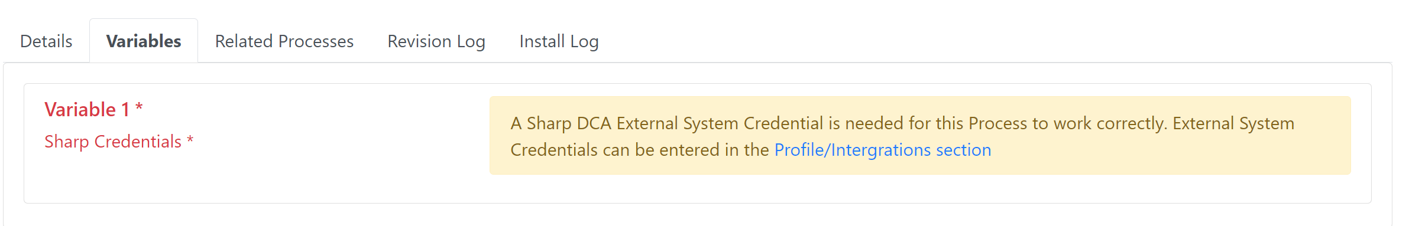Viewport: 1409px width, 226px height.
Task: Click the yellow credential warning box
Action: coord(920,135)
